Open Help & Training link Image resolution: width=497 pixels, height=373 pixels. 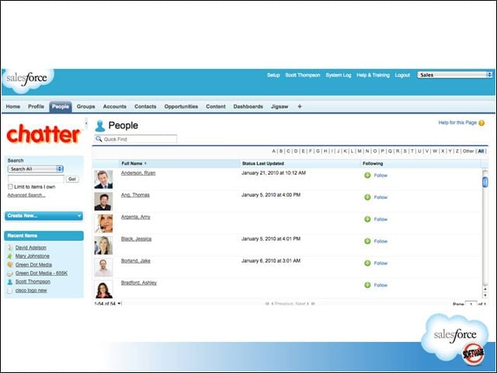click(x=373, y=75)
